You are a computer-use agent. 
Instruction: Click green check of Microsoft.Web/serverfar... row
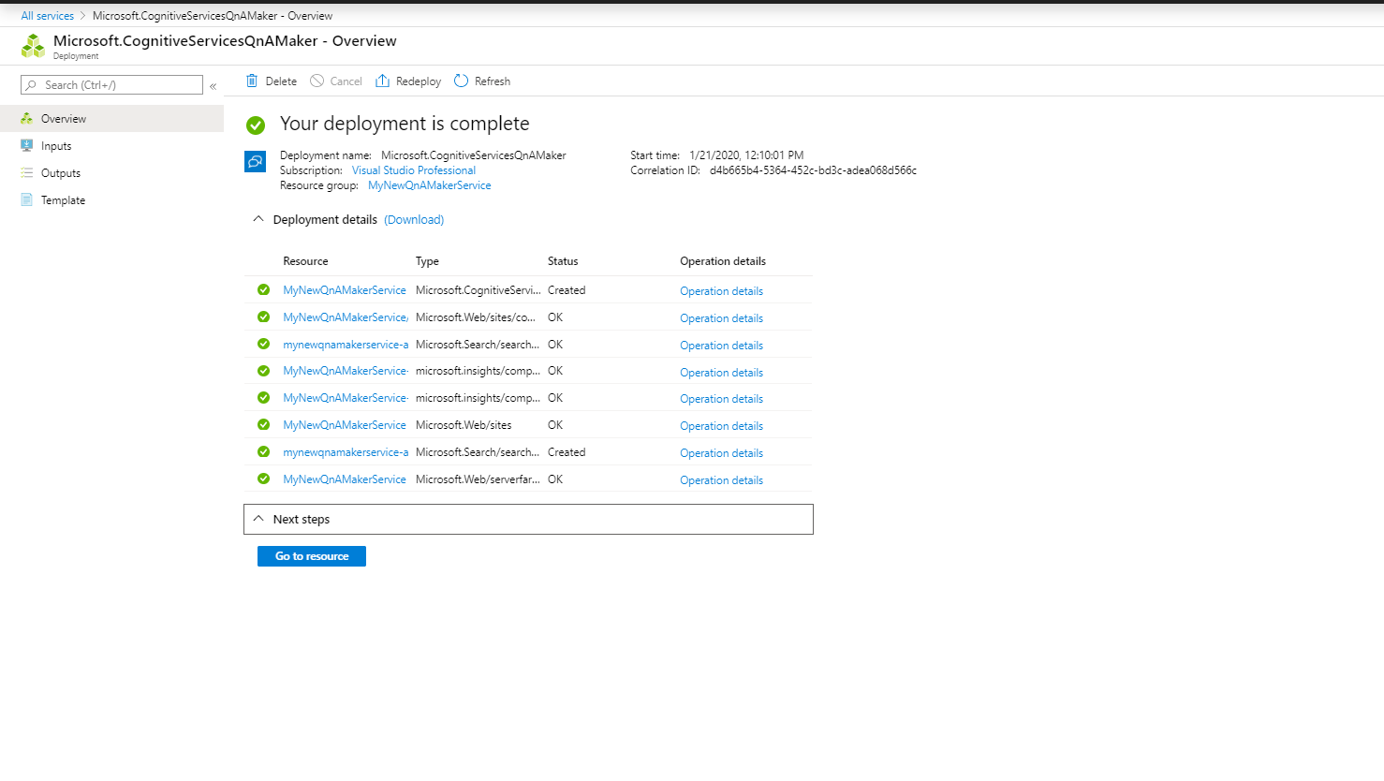click(x=263, y=479)
